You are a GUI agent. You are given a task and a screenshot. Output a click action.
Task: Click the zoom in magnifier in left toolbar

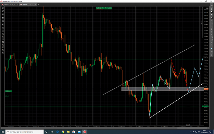tap(3, 8)
